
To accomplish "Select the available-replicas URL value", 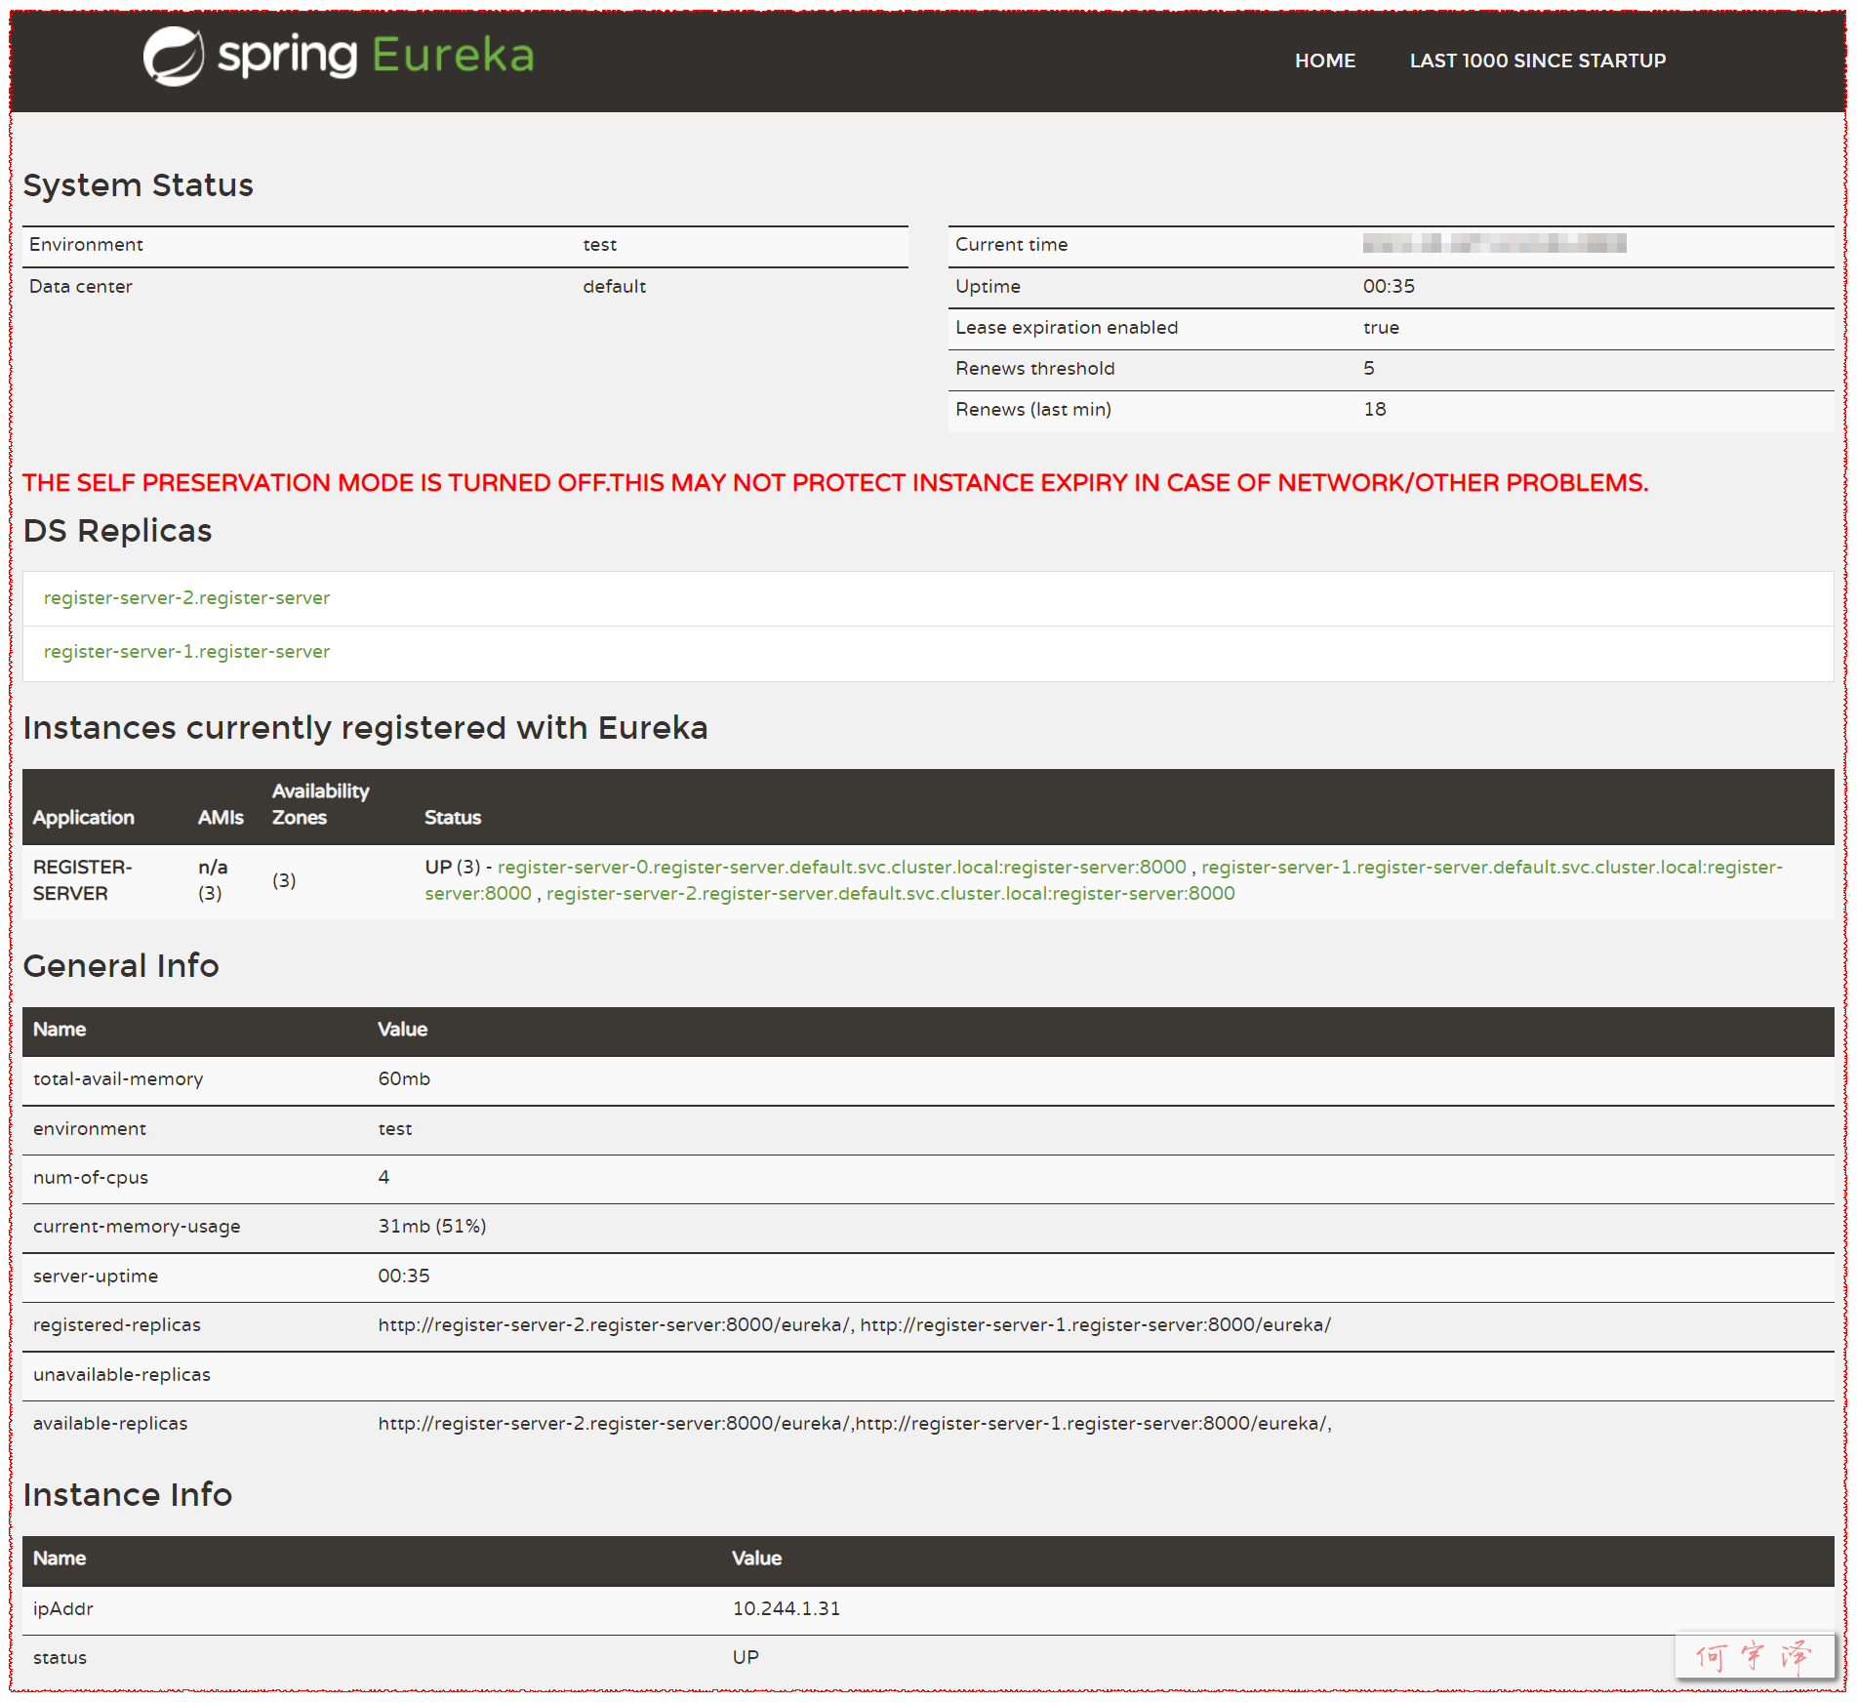I will coord(855,1424).
